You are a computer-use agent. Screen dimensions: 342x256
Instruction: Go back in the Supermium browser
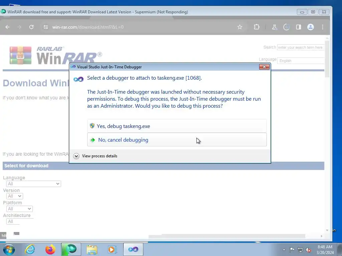[x=7, y=27]
